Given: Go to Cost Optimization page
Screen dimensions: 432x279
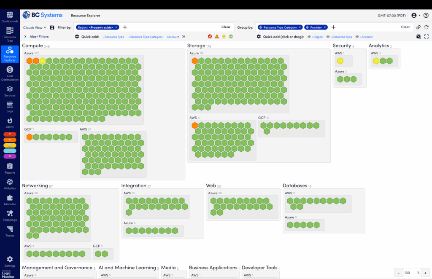Looking at the screenshot, I should (x=10, y=73).
